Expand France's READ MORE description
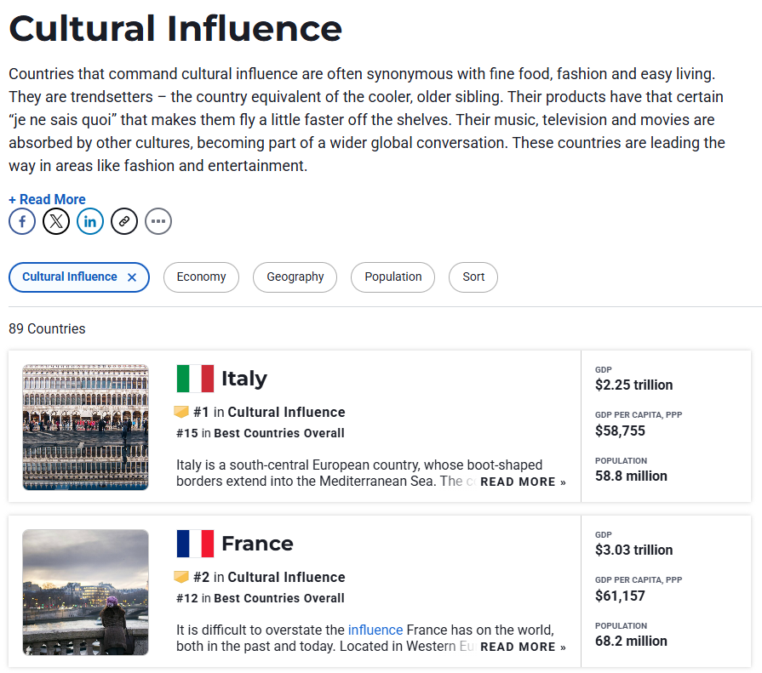Image resolution: width=762 pixels, height=673 pixels. click(x=523, y=647)
